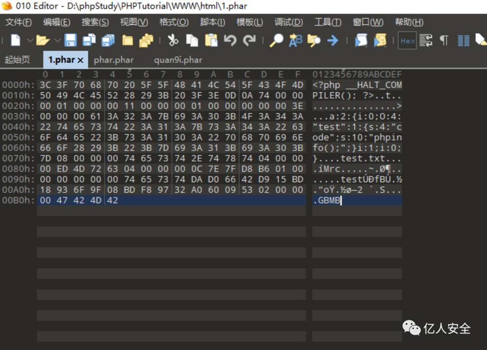487x350 pixels.
Task: Open Replace with the AB icon
Action: pos(295,40)
